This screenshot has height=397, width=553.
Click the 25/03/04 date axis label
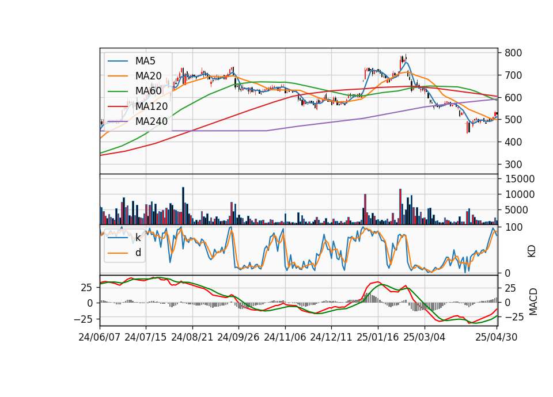(x=425, y=337)
